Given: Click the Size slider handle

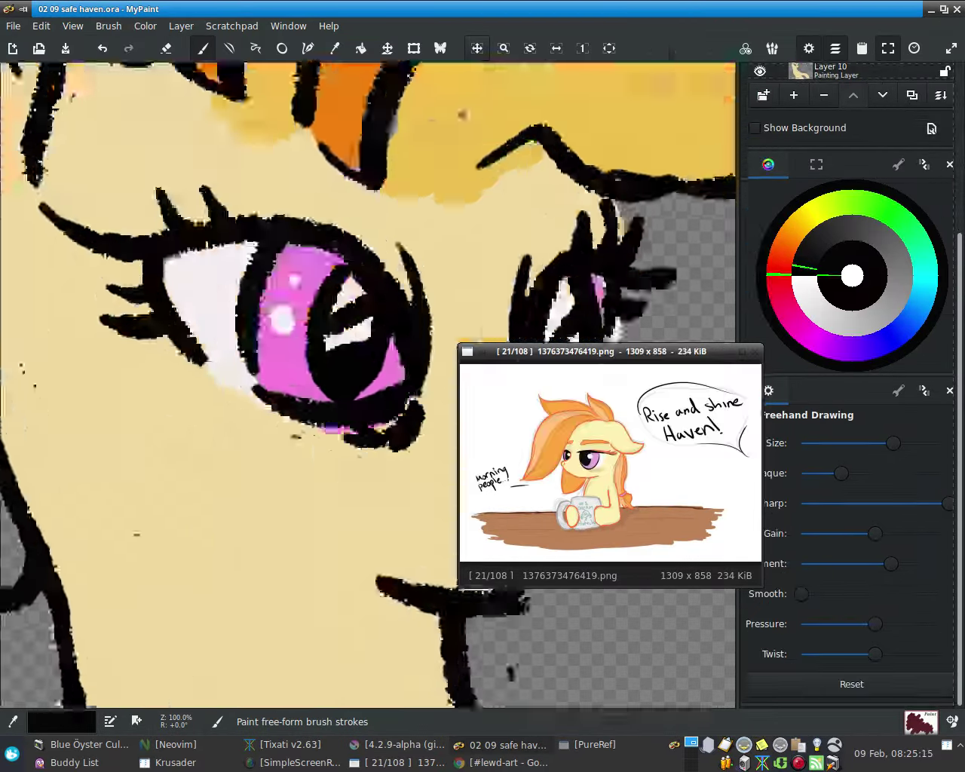Looking at the screenshot, I should click(893, 443).
